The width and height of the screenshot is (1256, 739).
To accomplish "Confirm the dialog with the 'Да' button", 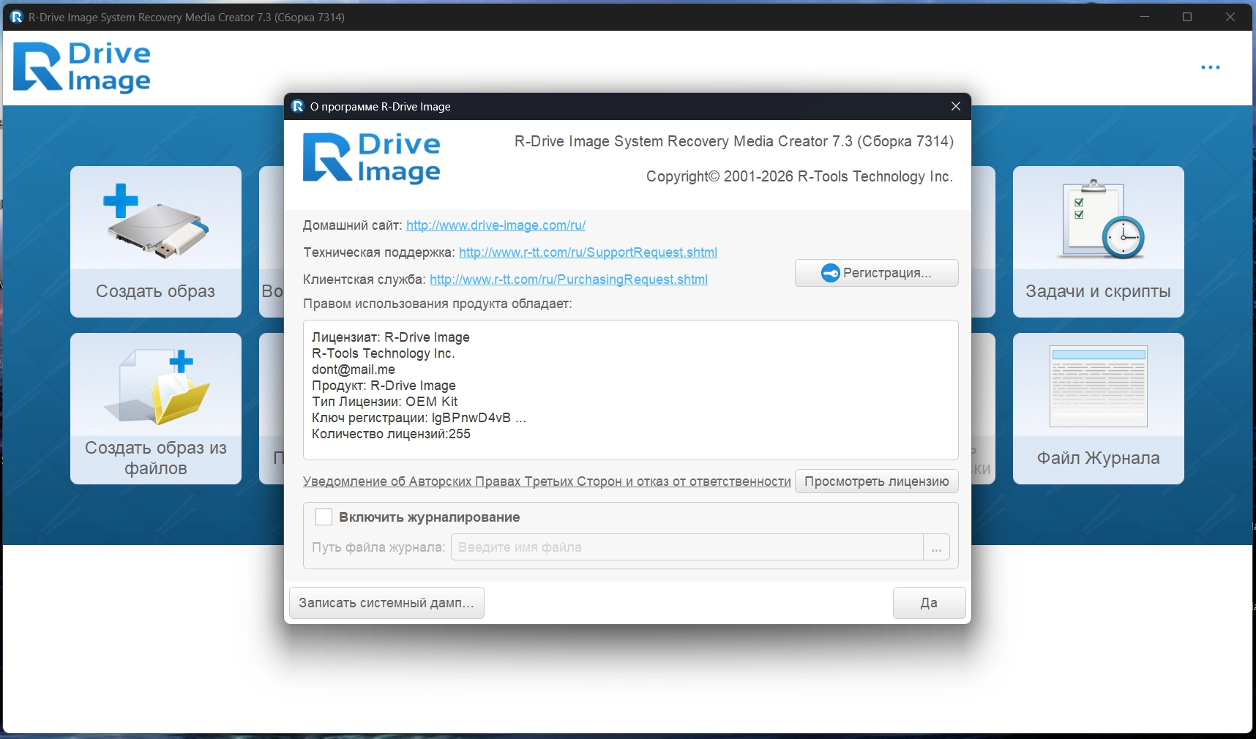I will [930, 603].
